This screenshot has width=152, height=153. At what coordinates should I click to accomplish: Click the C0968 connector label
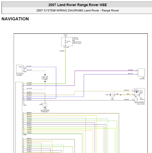click(x=25, y=135)
